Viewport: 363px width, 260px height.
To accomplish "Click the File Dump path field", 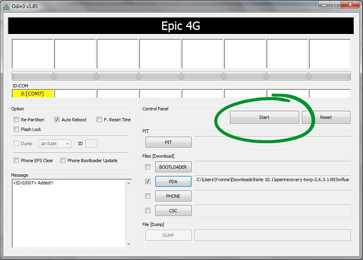I will pos(272,235).
